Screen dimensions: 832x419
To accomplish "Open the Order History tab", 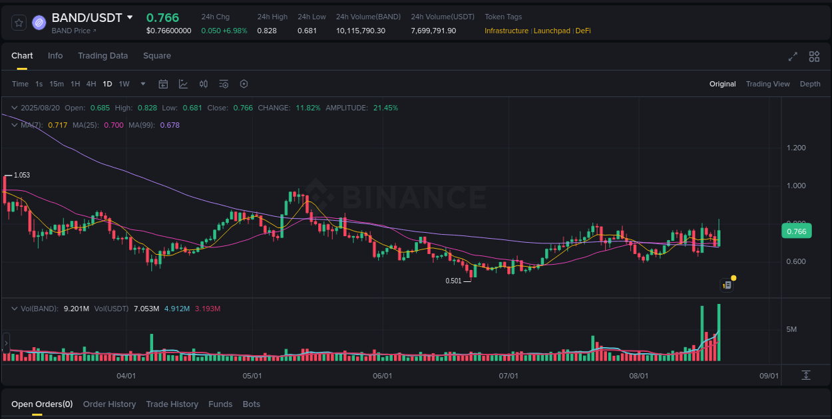I will 109,404.
